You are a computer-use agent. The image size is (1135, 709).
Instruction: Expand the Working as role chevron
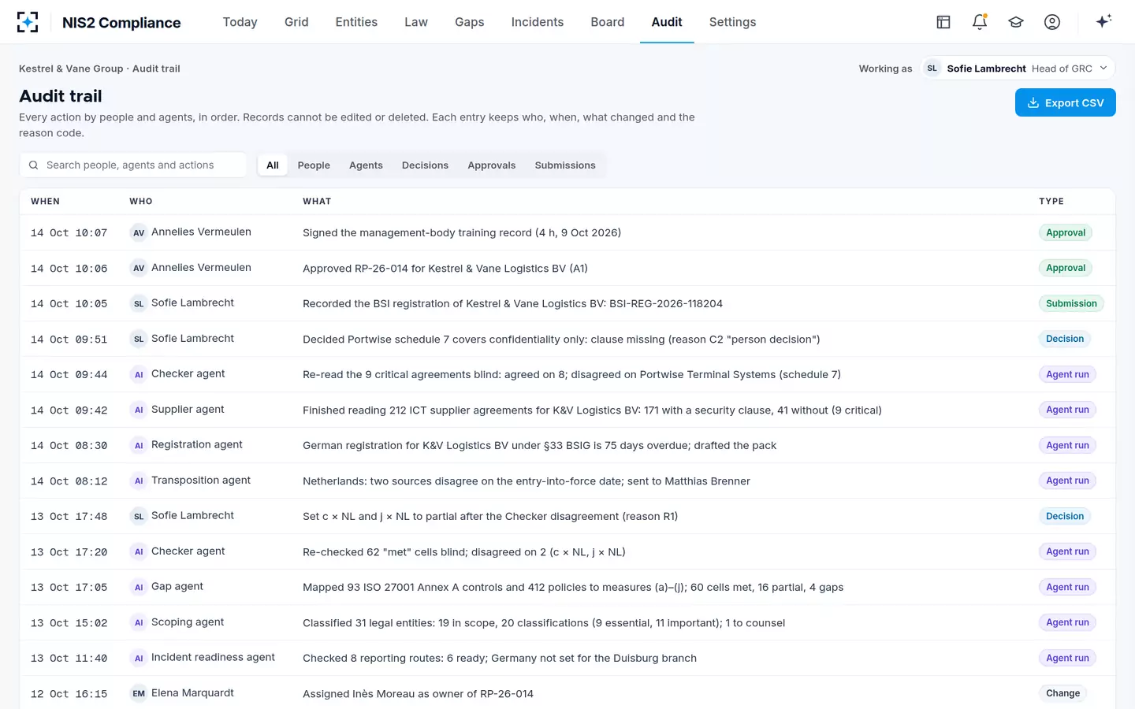pos(1103,69)
